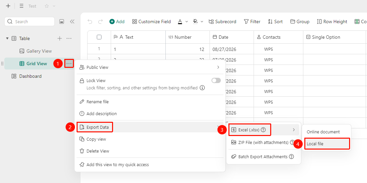Image resolution: width=367 pixels, height=183 pixels.
Task: Click the Grid View drag handle icon
Action: point(2,64)
